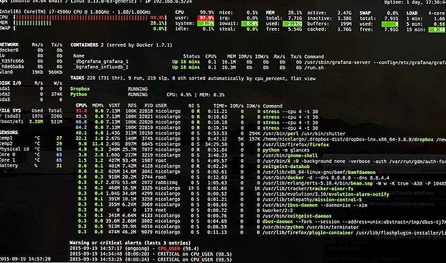Select the stress process with PID 22819
Image resolution: width=446 pixels, height=263 pixels.
(197, 128)
